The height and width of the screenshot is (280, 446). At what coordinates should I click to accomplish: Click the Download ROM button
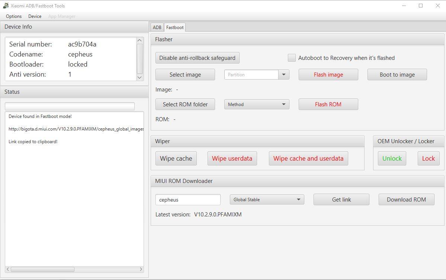point(406,200)
